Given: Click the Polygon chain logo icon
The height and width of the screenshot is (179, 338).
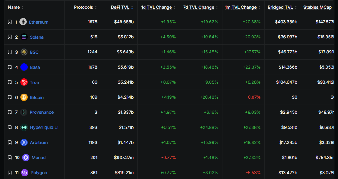Looking at the screenshot, I should coord(25,173).
